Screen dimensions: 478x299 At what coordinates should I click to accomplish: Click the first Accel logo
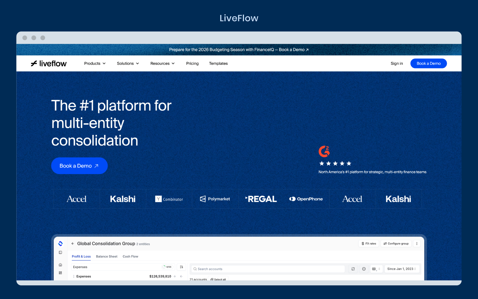pos(77,199)
